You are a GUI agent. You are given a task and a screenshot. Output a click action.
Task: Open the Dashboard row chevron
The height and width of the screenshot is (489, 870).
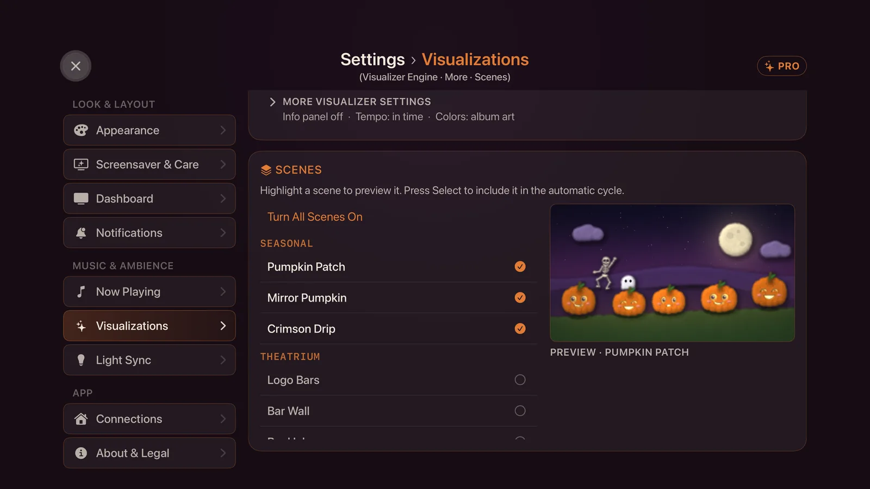[x=223, y=199]
